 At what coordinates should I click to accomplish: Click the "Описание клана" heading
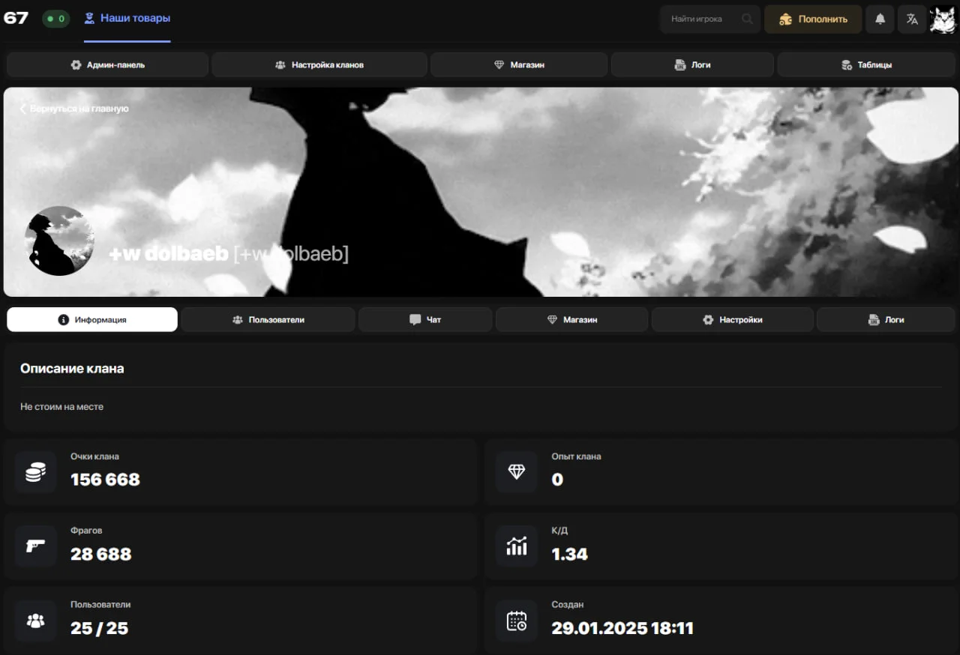(x=72, y=369)
